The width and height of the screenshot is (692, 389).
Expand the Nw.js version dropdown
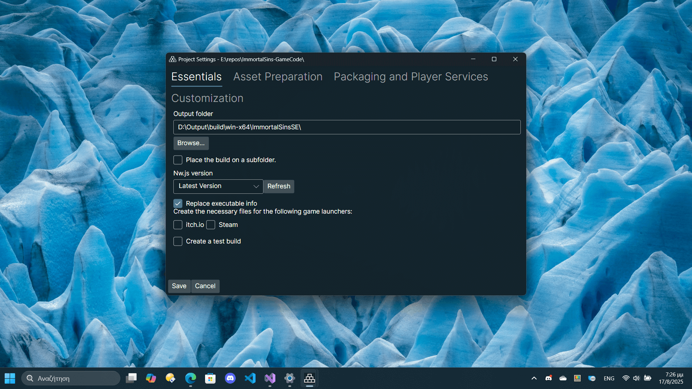click(x=218, y=186)
